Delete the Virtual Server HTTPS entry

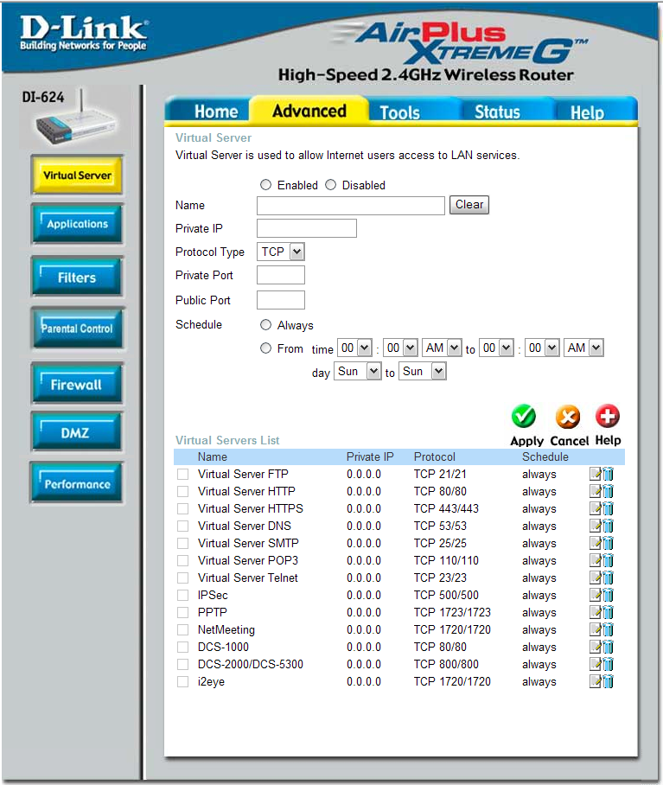(608, 508)
